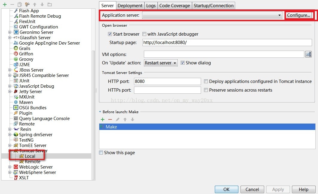Select JUnit icon in configuration list
Screen dimensions: 318x194
click(16, 81)
